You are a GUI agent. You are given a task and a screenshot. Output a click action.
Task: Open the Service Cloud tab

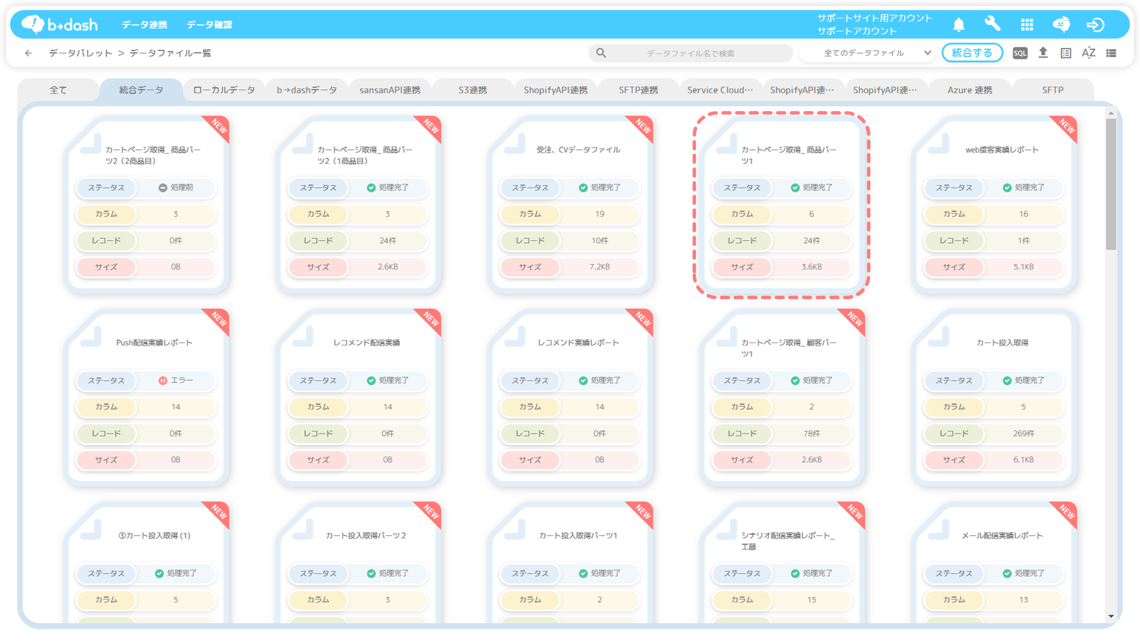[721, 90]
